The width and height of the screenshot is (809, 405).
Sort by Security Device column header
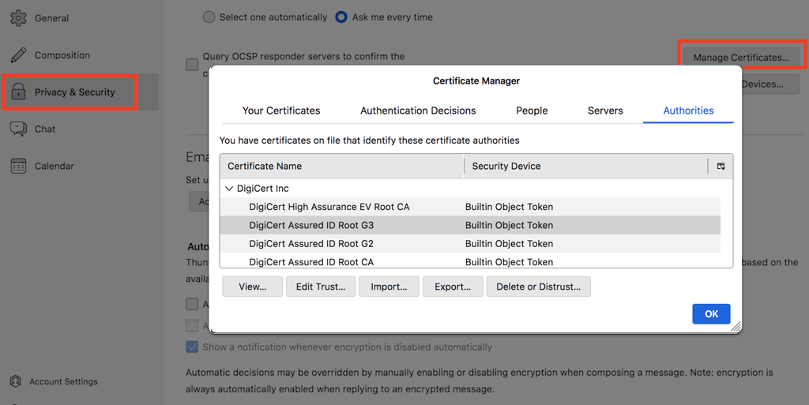(x=585, y=166)
